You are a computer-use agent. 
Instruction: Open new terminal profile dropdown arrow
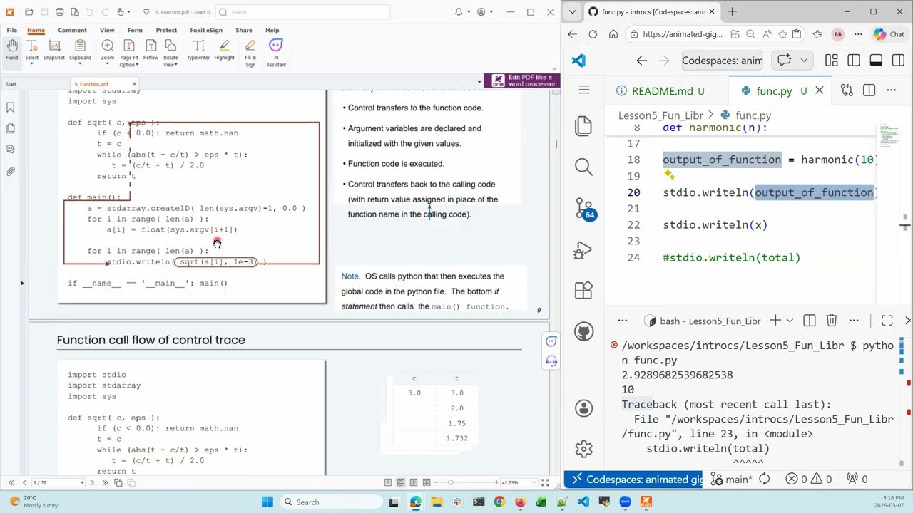[790, 321]
